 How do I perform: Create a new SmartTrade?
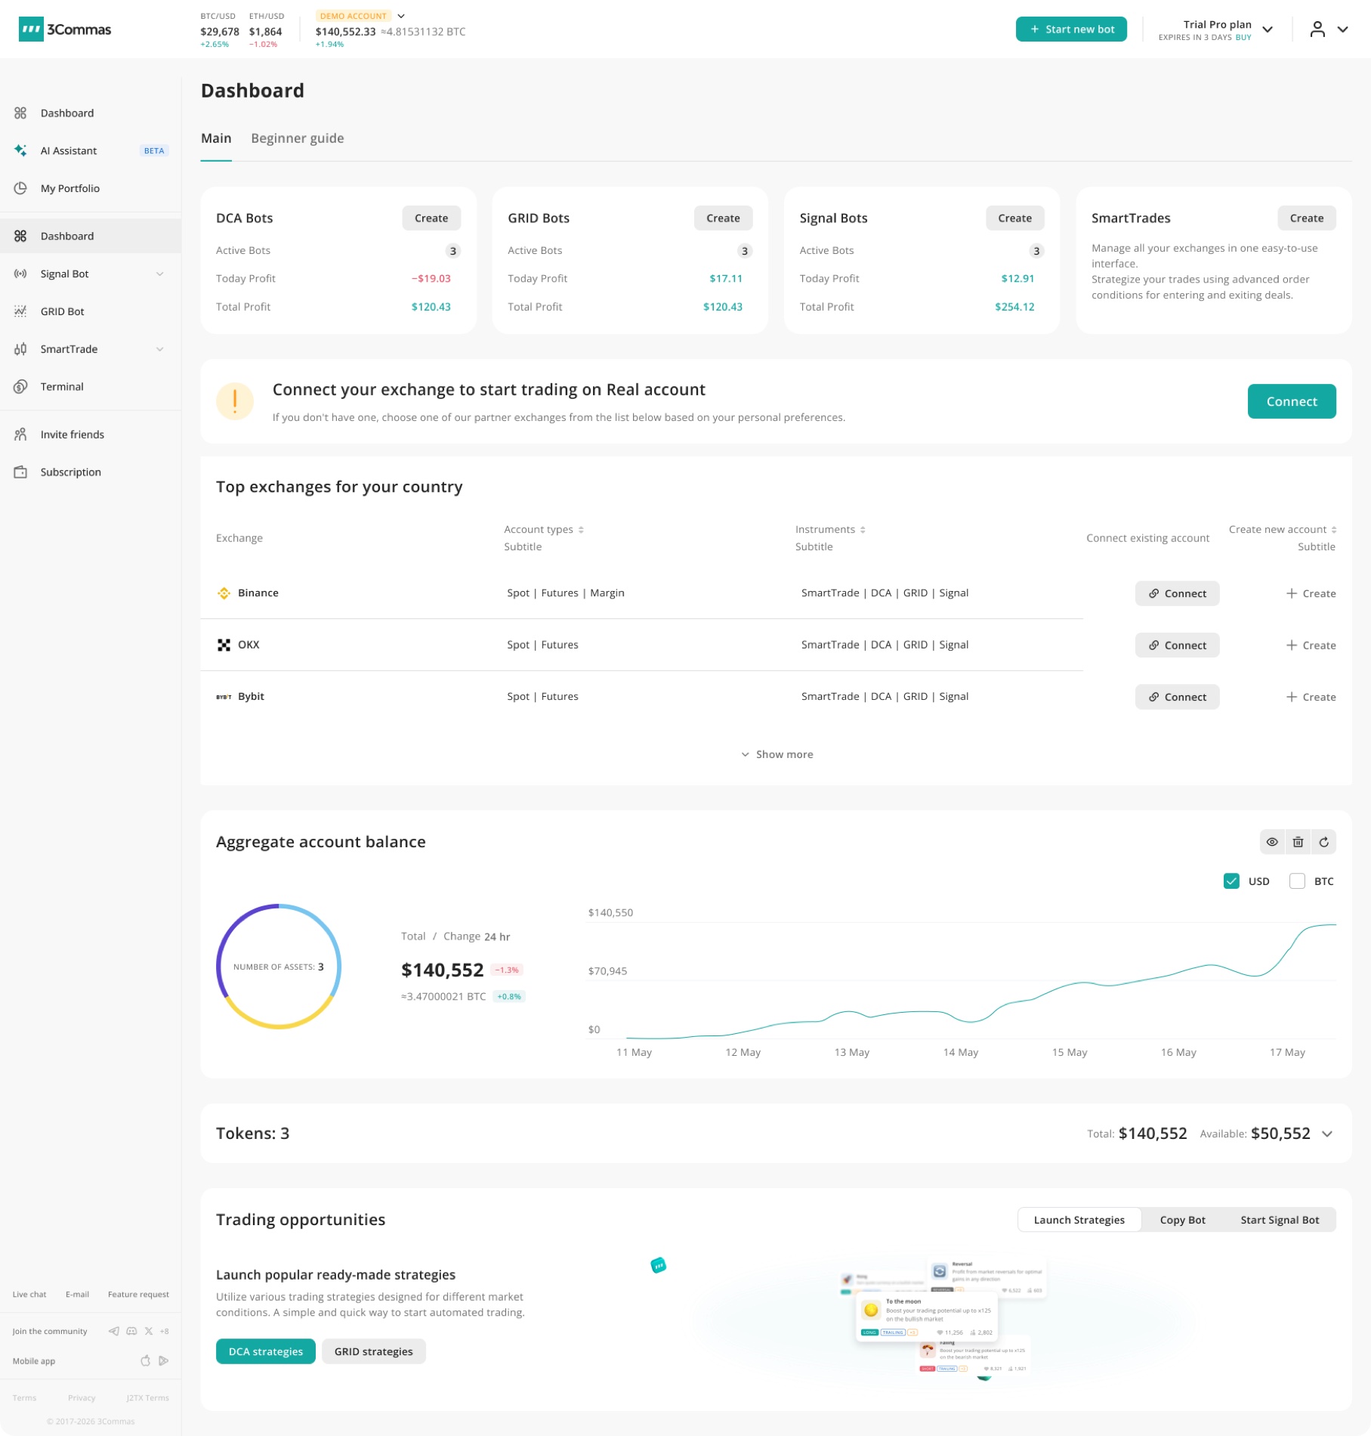1307,218
